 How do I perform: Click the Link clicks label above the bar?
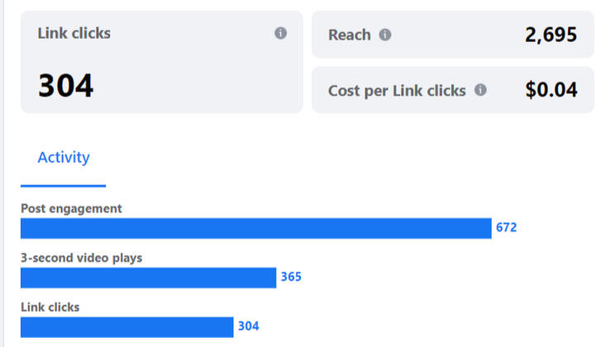click(50, 307)
